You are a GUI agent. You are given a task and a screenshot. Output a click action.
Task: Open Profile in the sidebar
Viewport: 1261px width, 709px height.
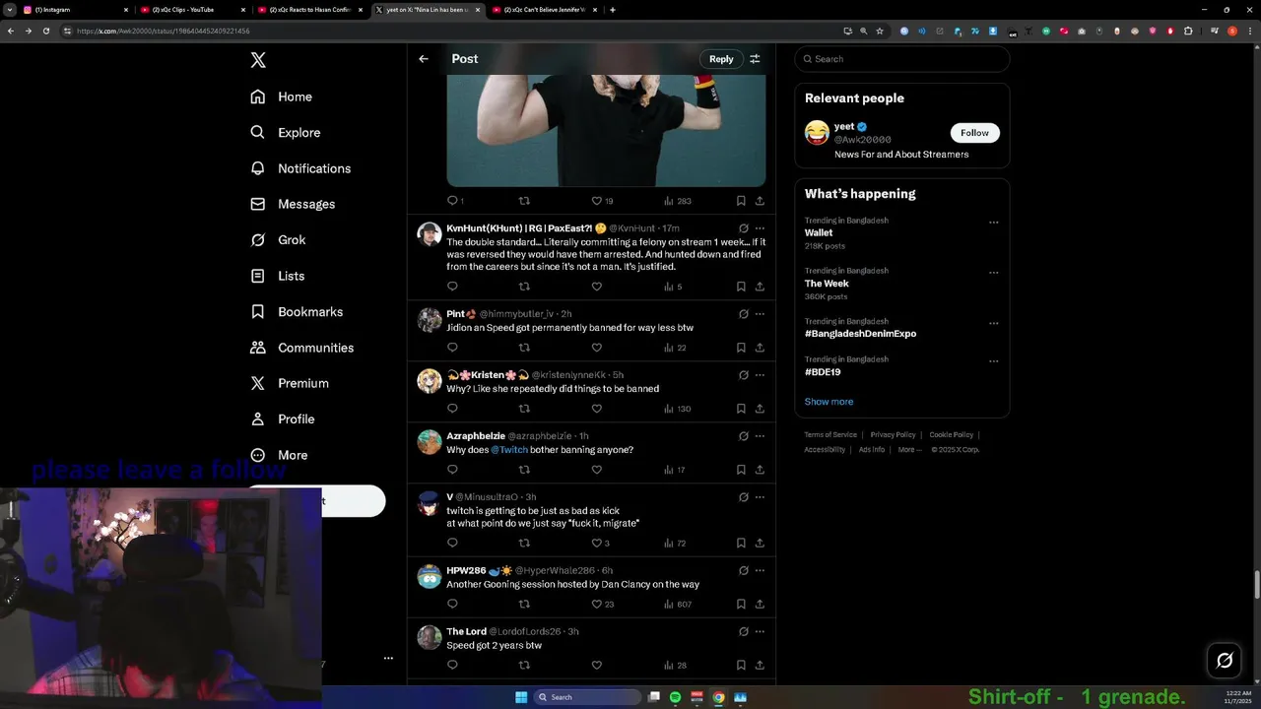pyautogui.click(x=283, y=419)
